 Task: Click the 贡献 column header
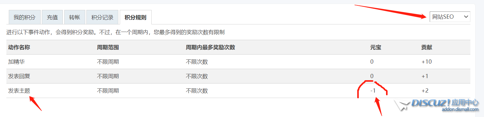427,47
